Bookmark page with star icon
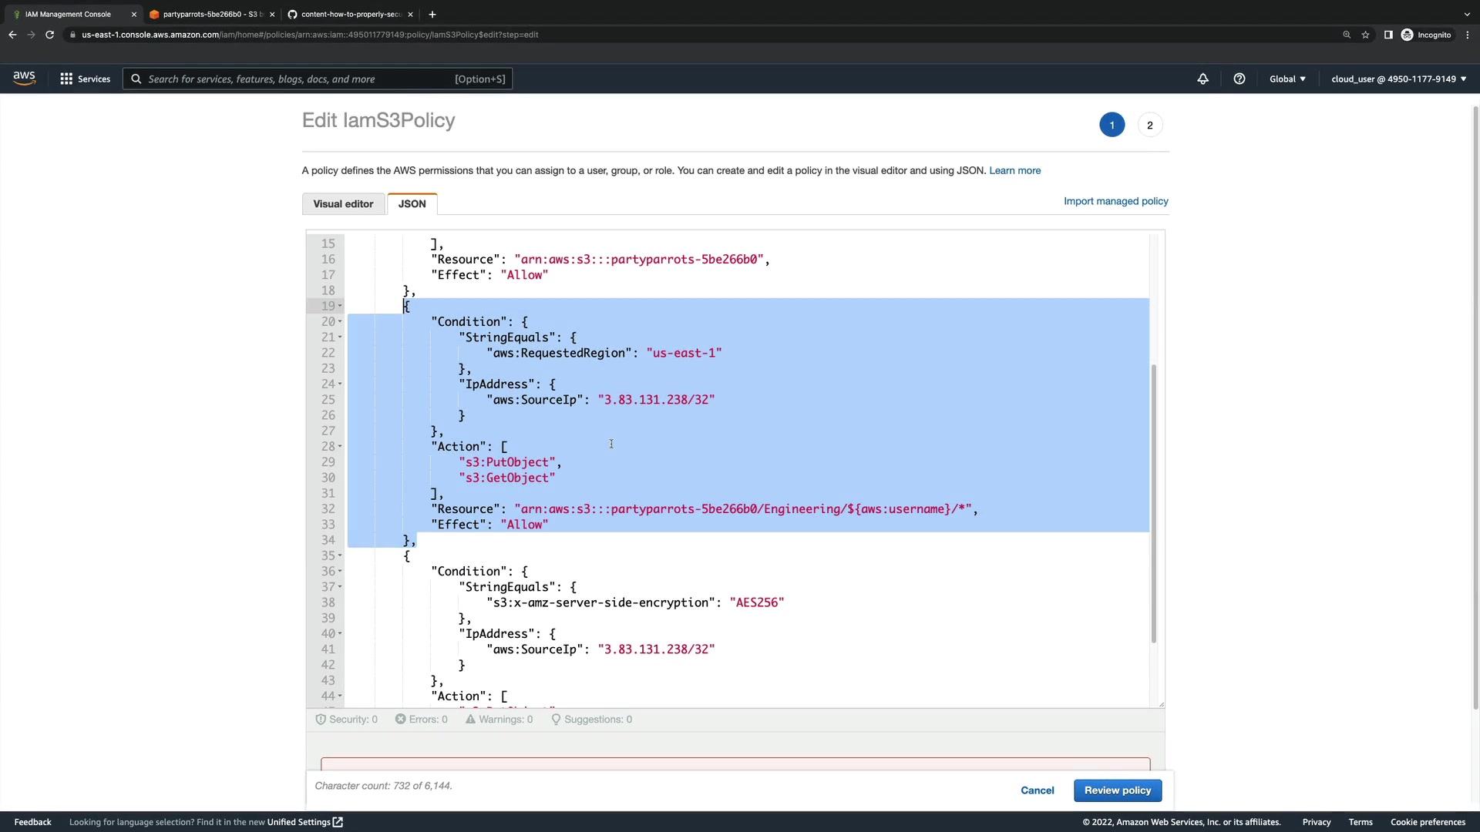1480x832 pixels. pos(1365,35)
